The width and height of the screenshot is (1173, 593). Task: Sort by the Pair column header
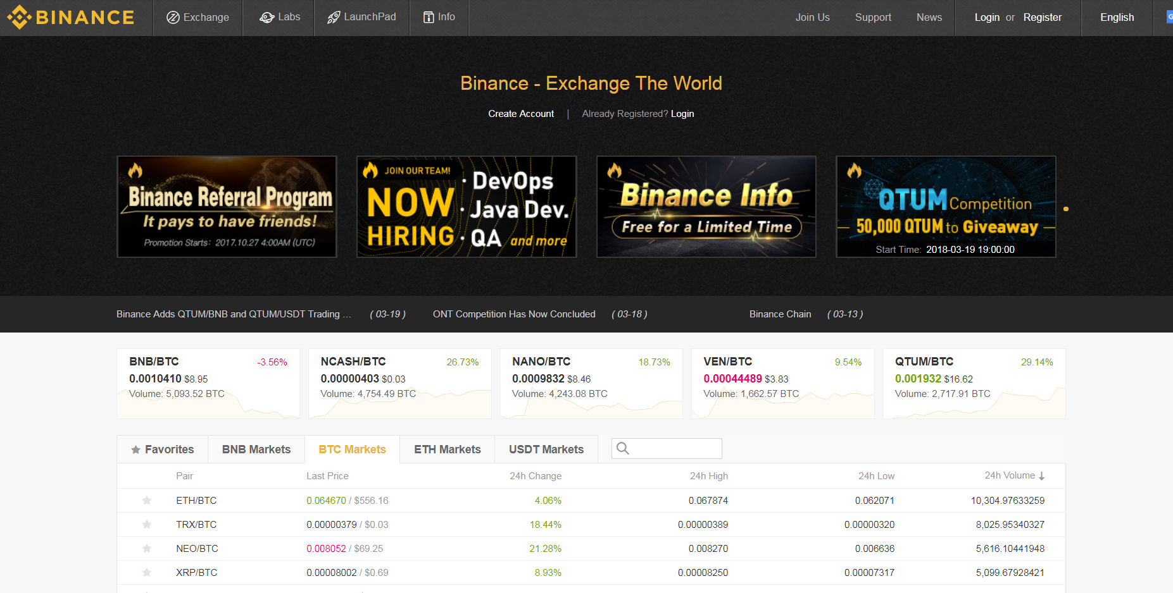184,476
